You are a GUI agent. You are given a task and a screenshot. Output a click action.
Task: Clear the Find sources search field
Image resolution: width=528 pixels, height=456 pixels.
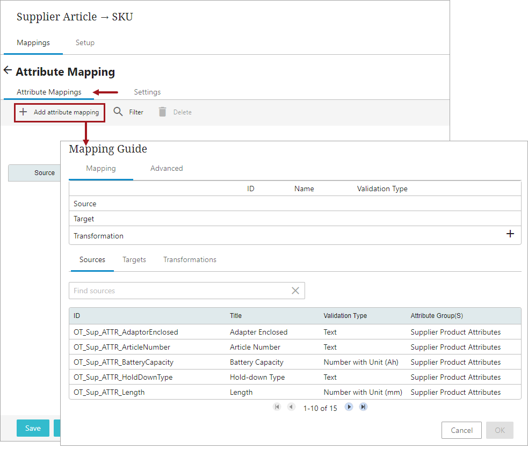tap(295, 291)
